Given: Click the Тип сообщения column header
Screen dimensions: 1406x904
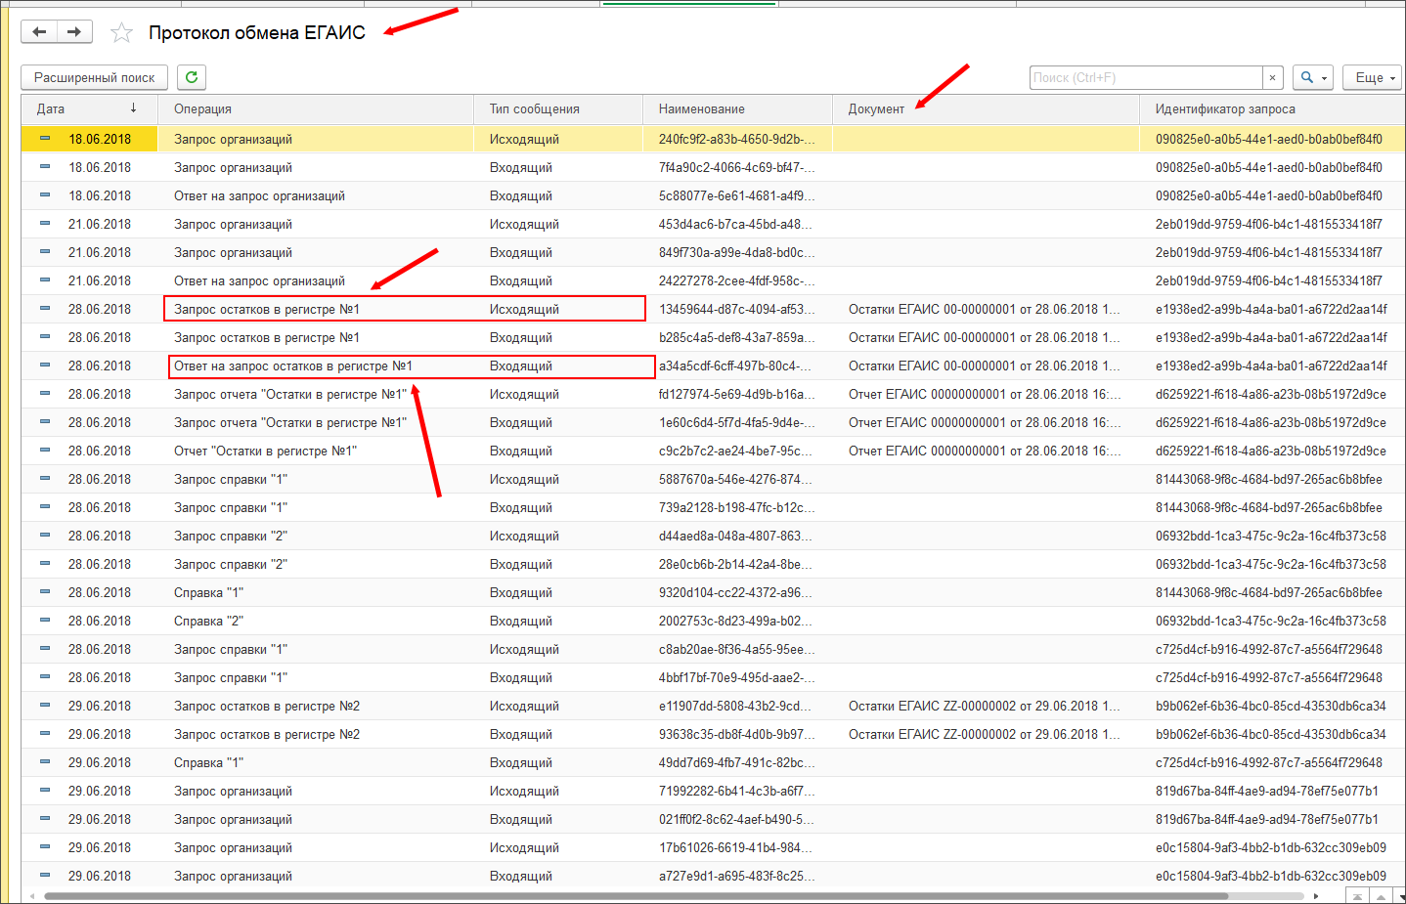Looking at the screenshot, I should click(x=558, y=108).
